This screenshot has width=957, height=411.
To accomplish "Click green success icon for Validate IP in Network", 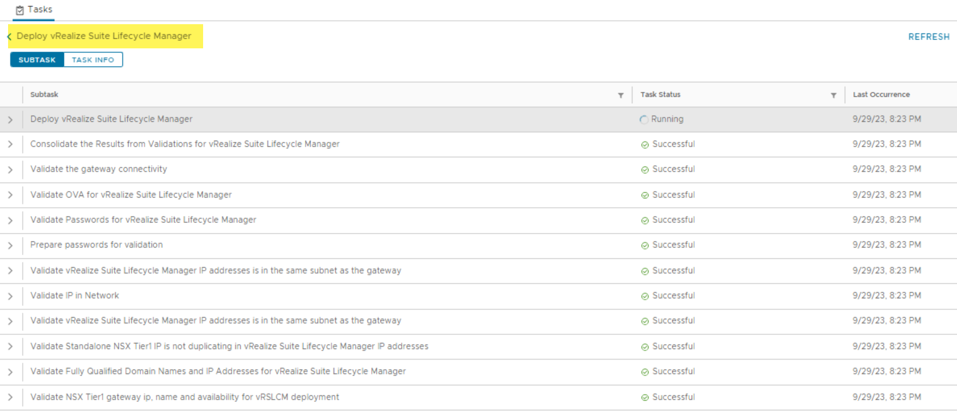I will [645, 296].
